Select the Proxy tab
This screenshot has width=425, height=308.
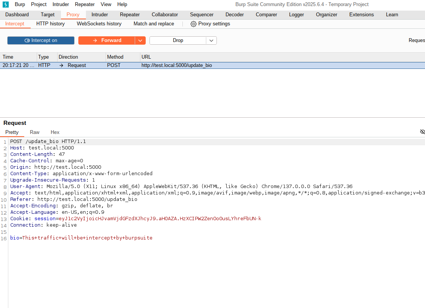(73, 15)
